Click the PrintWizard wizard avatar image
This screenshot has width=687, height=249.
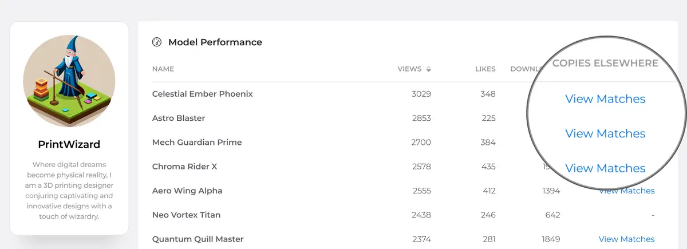point(69,81)
